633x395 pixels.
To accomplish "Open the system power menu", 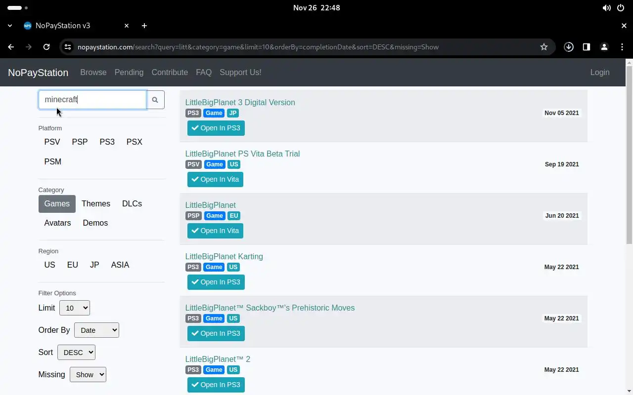I will click(621, 8).
